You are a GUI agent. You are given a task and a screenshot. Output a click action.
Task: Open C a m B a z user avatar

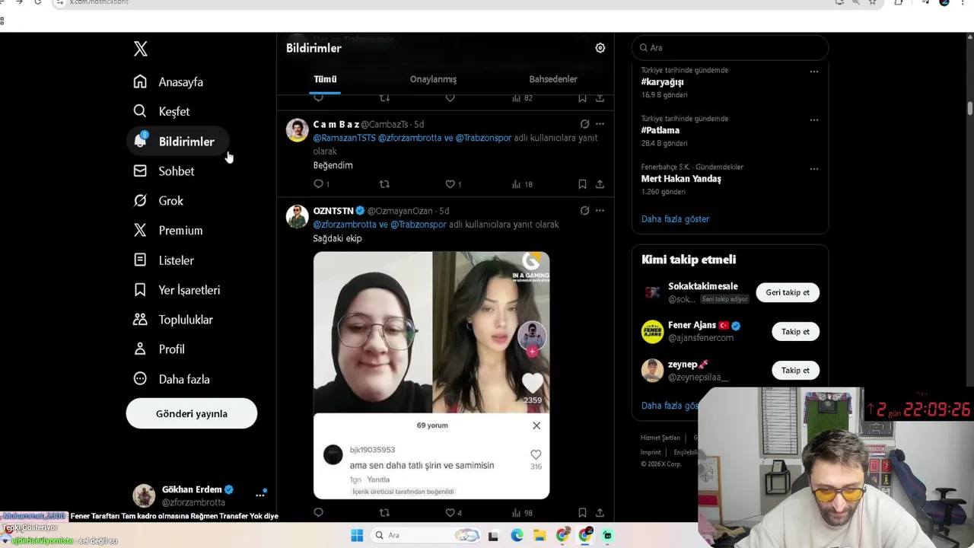coord(297,130)
